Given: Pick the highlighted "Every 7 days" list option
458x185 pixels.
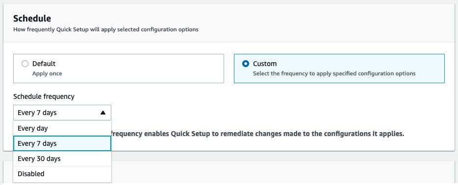Looking at the screenshot, I should pyautogui.click(x=62, y=143).
